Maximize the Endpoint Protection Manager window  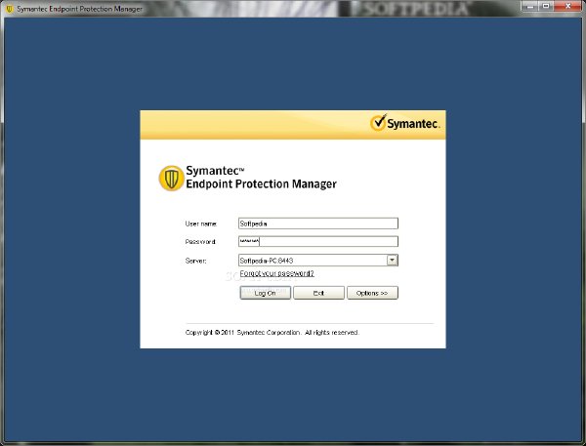(x=546, y=6)
